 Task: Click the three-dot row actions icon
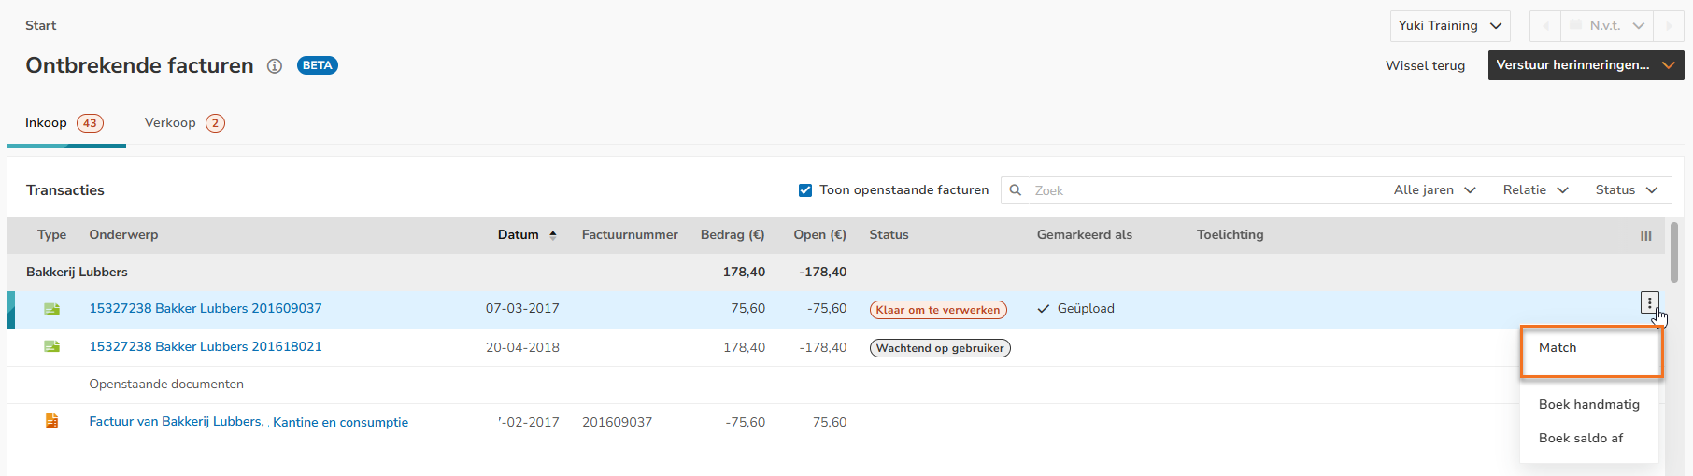pyautogui.click(x=1649, y=302)
